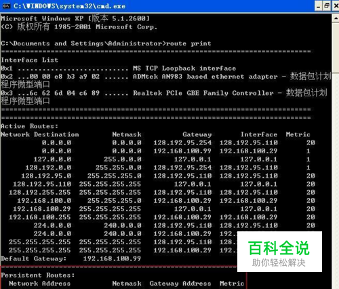Open the cmd.exe title bar system icon

pos(6,5)
